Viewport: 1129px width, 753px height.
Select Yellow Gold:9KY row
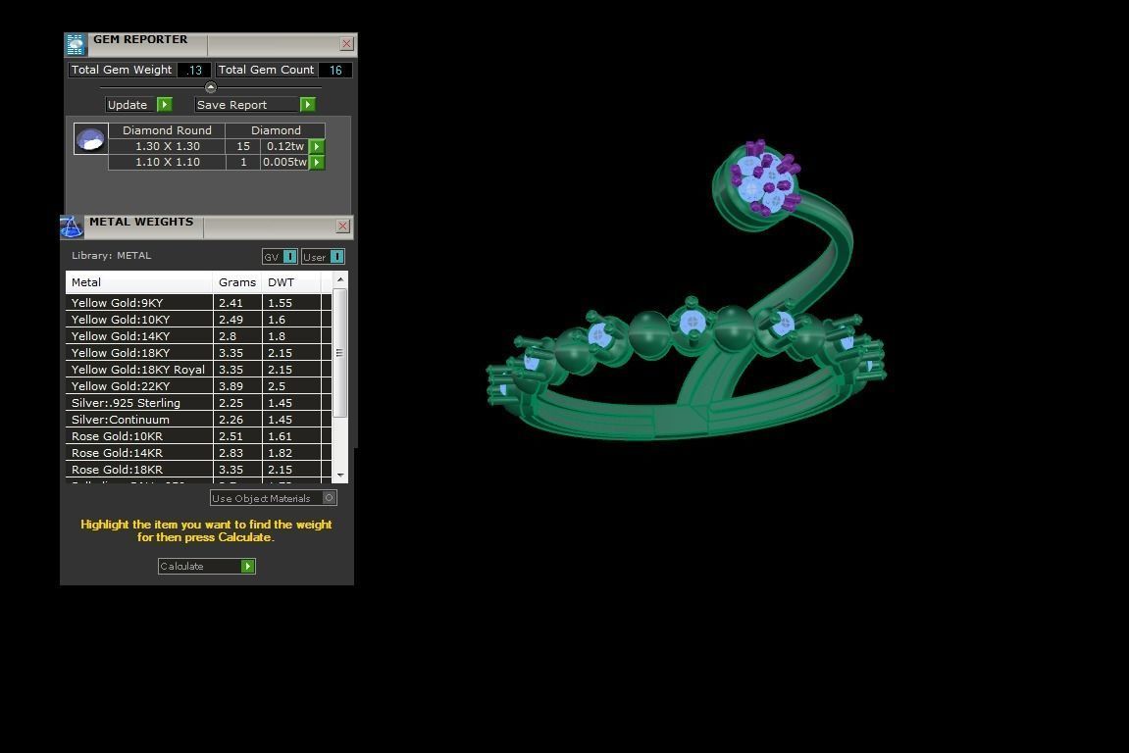pos(199,303)
